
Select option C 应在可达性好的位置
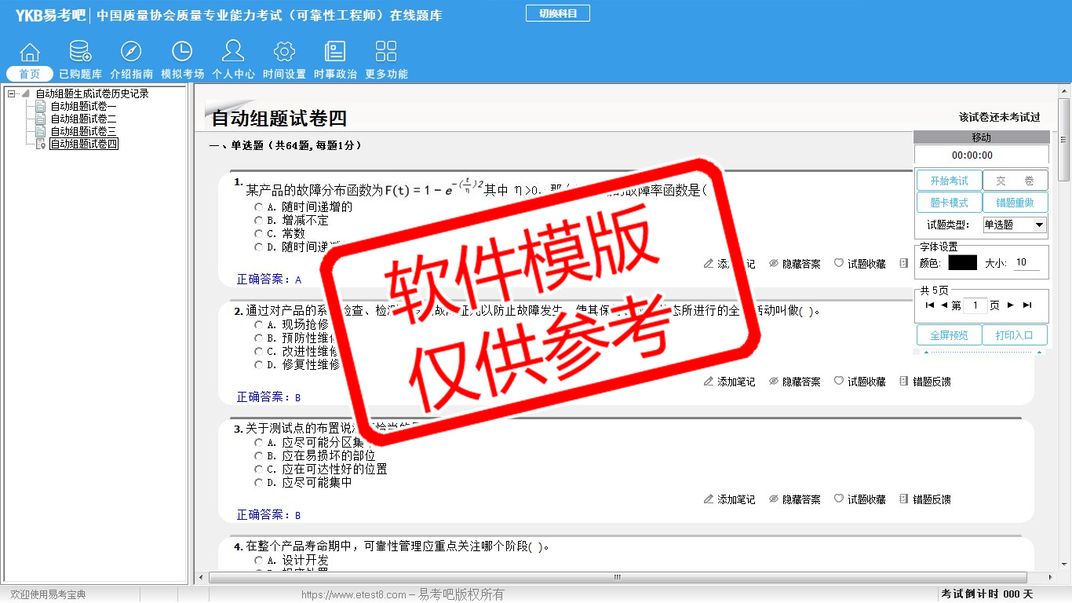[258, 470]
